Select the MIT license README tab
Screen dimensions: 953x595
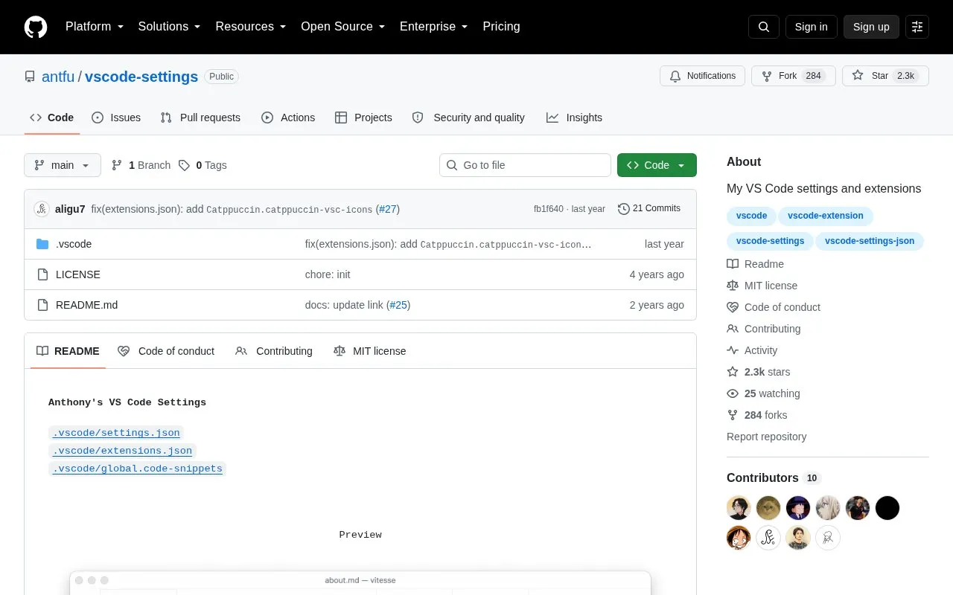[370, 351]
